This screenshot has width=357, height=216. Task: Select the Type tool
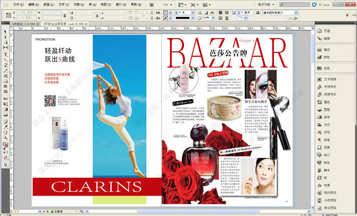coord(6,54)
